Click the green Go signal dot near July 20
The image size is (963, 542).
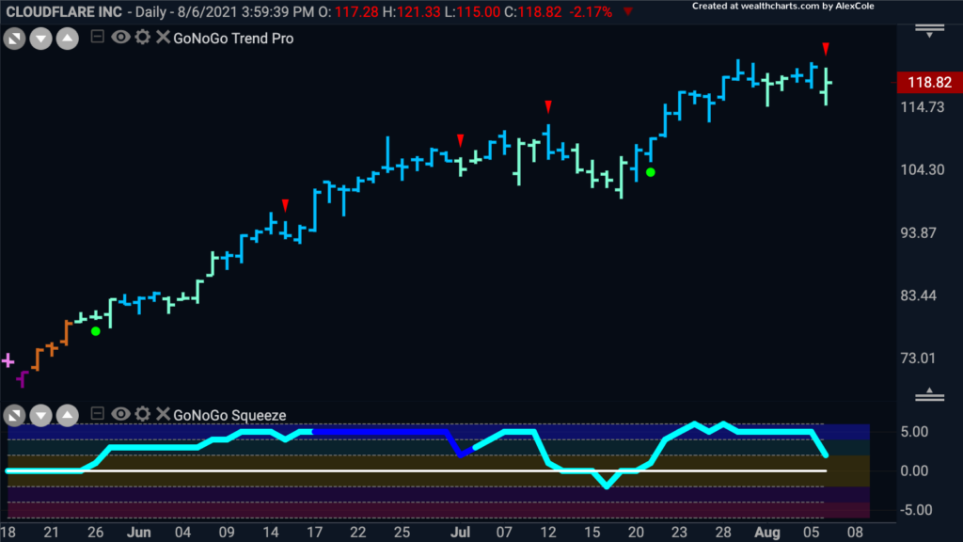651,173
